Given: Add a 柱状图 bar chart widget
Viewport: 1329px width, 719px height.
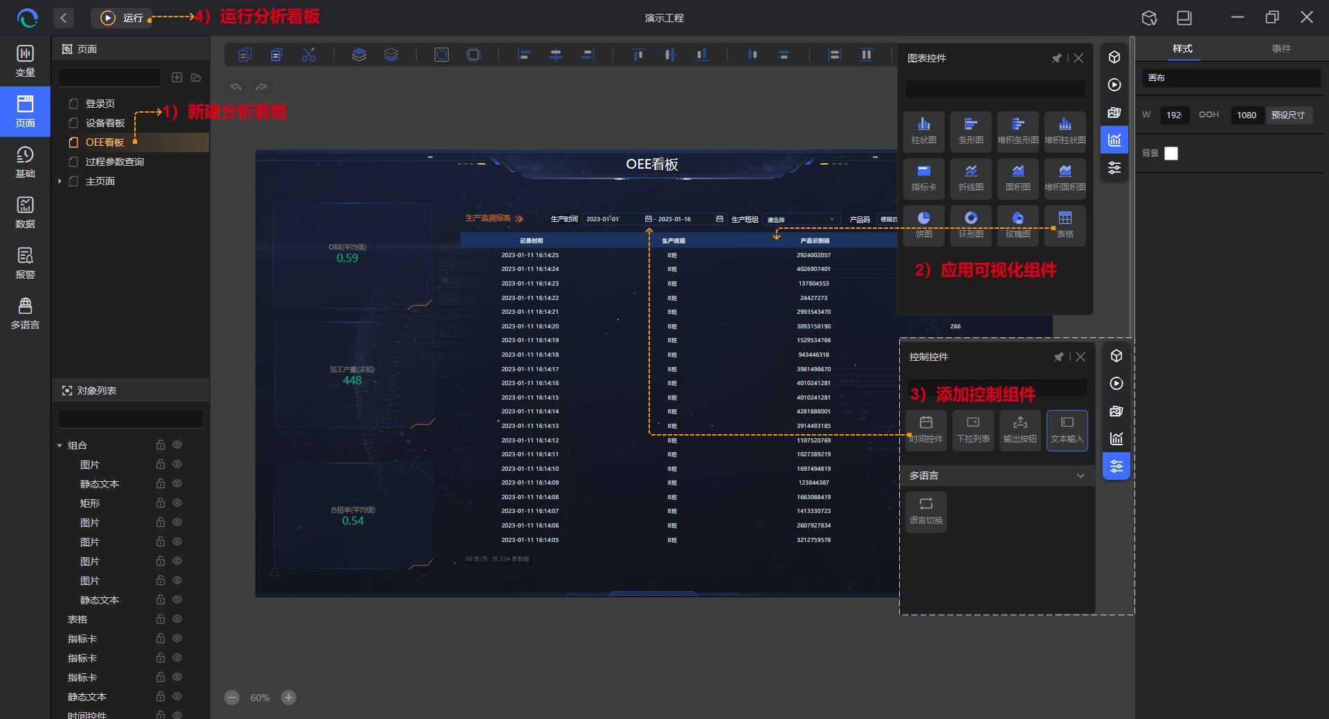Looking at the screenshot, I should [924, 131].
